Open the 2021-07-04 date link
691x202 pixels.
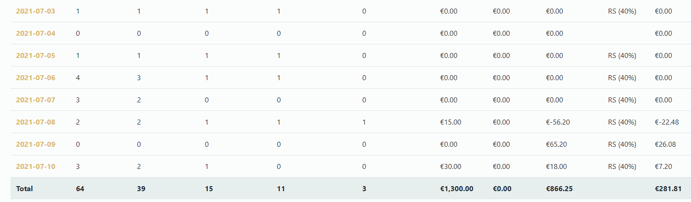[35, 33]
